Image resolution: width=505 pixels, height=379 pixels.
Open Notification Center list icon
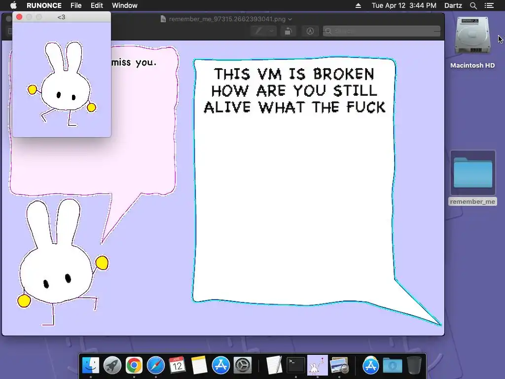[489, 5]
